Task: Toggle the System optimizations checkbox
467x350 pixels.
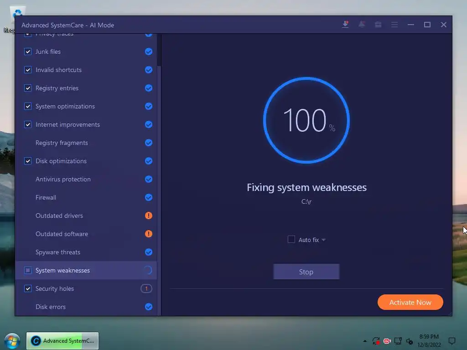Action: [28, 106]
